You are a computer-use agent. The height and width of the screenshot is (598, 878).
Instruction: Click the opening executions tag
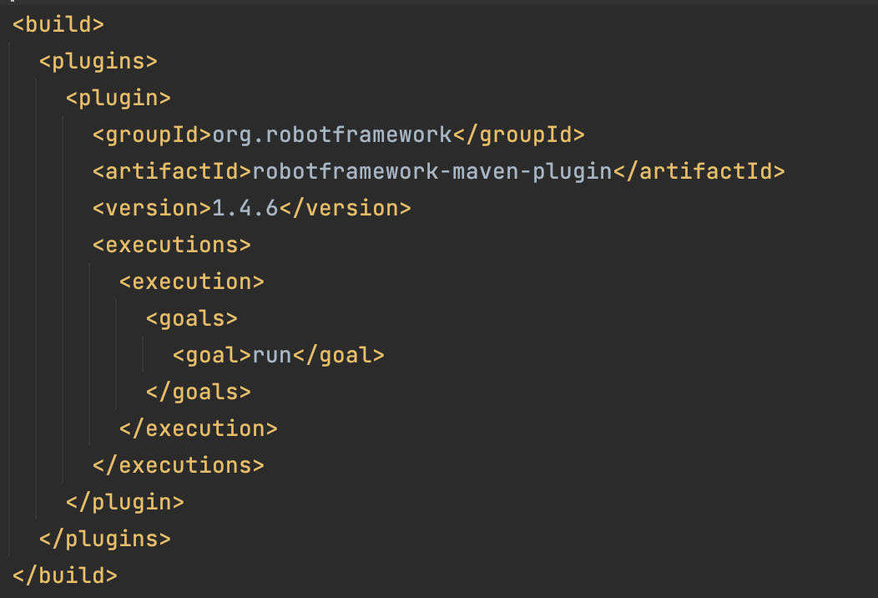[x=171, y=245]
